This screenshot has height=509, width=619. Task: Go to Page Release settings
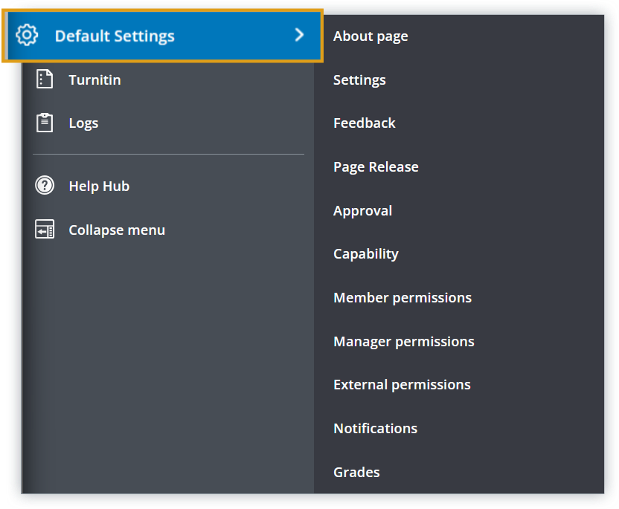coord(376,167)
